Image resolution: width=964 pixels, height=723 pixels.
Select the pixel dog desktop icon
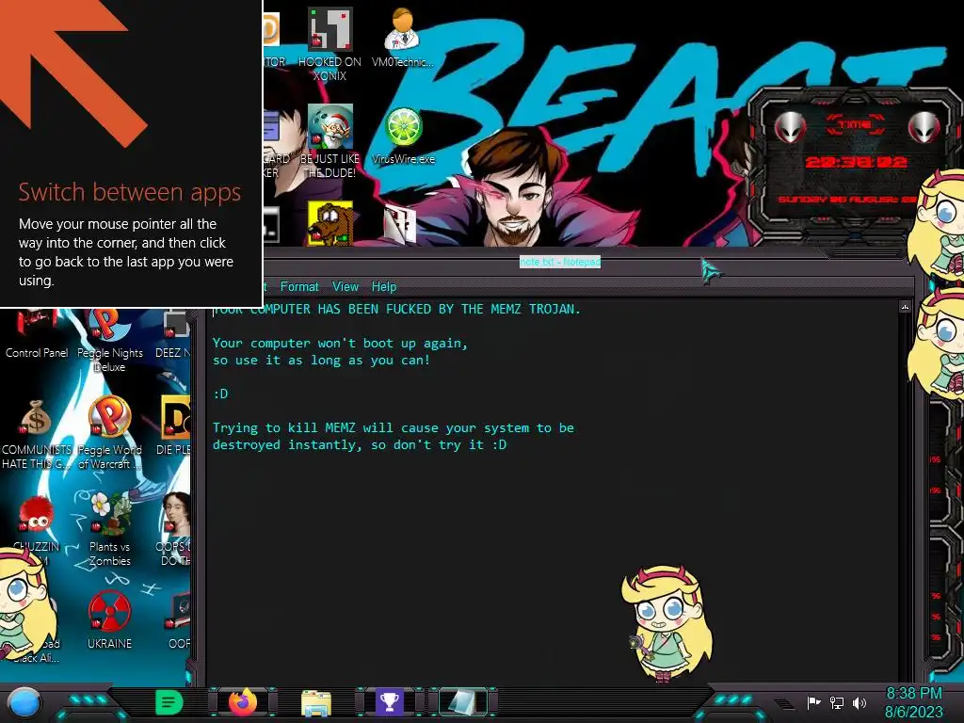click(330, 223)
